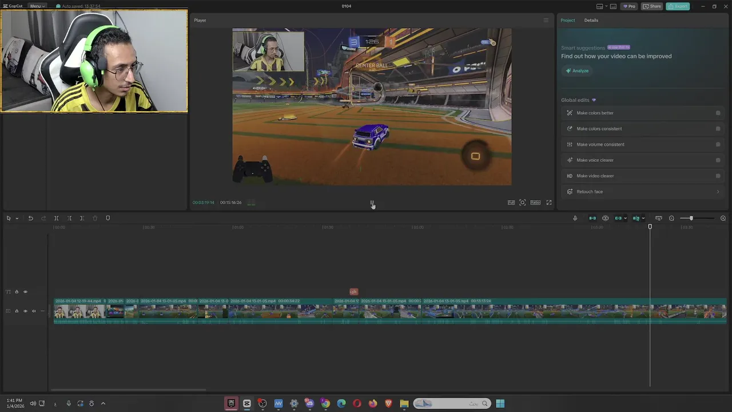This screenshot has width=732, height=412.
Task: Open the linkage icon dropdown arrow
Action: 625,218
